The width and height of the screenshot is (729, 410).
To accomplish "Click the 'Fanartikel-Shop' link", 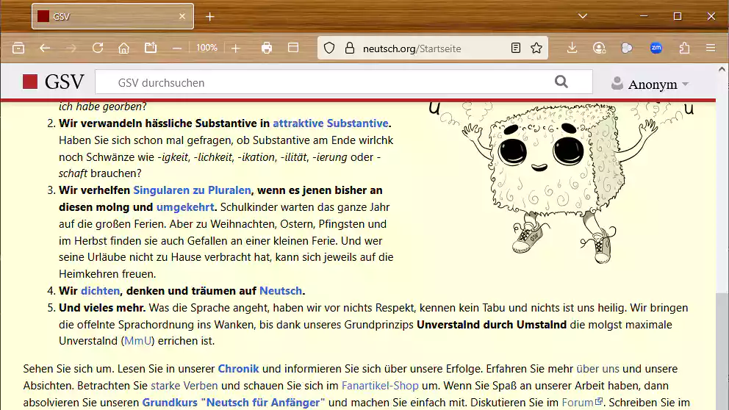I will 380,385.
